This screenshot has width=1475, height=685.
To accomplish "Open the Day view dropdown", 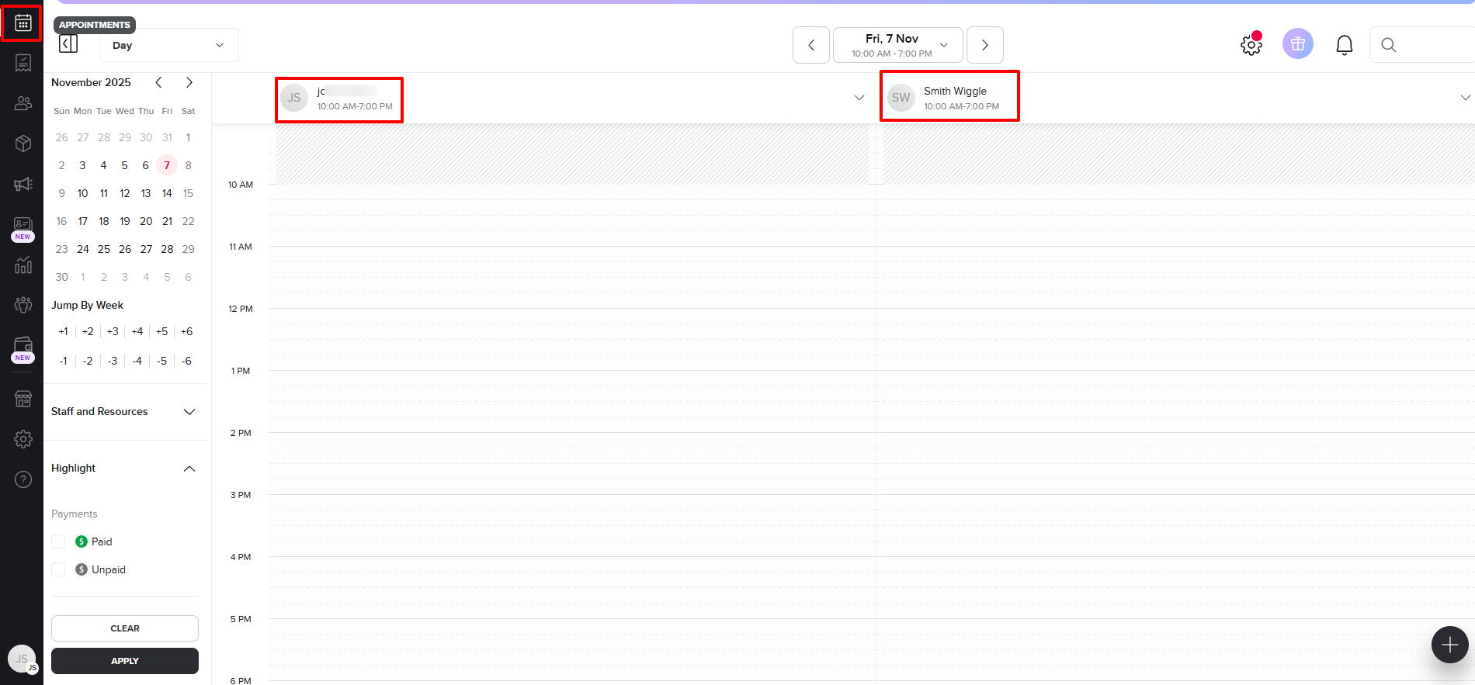I will [169, 45].
